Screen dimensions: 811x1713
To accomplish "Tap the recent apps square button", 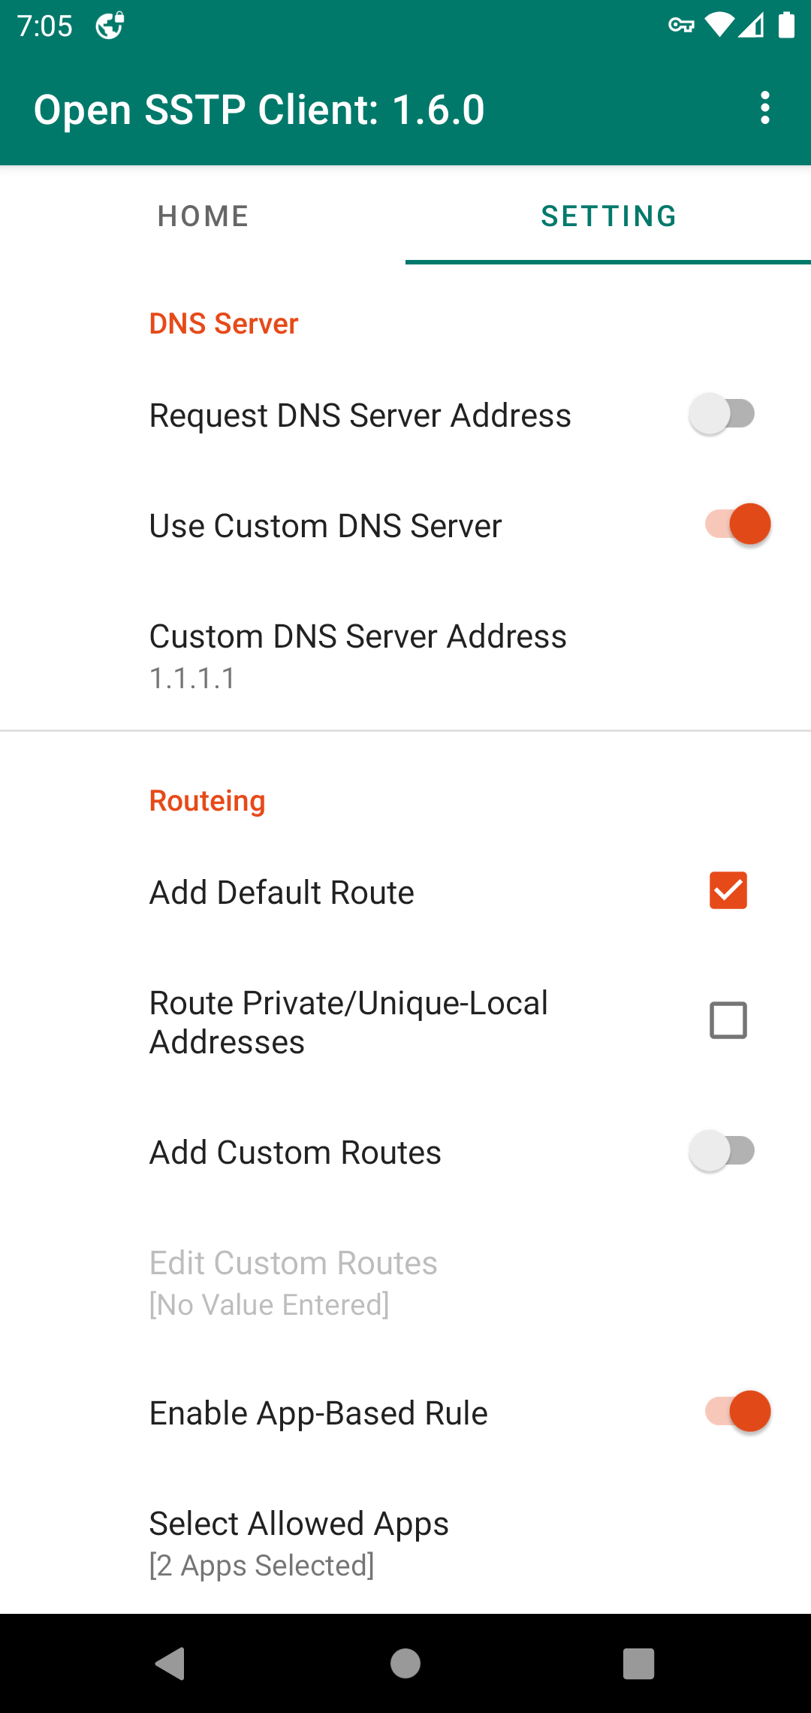I will (x=639, y=1663).
